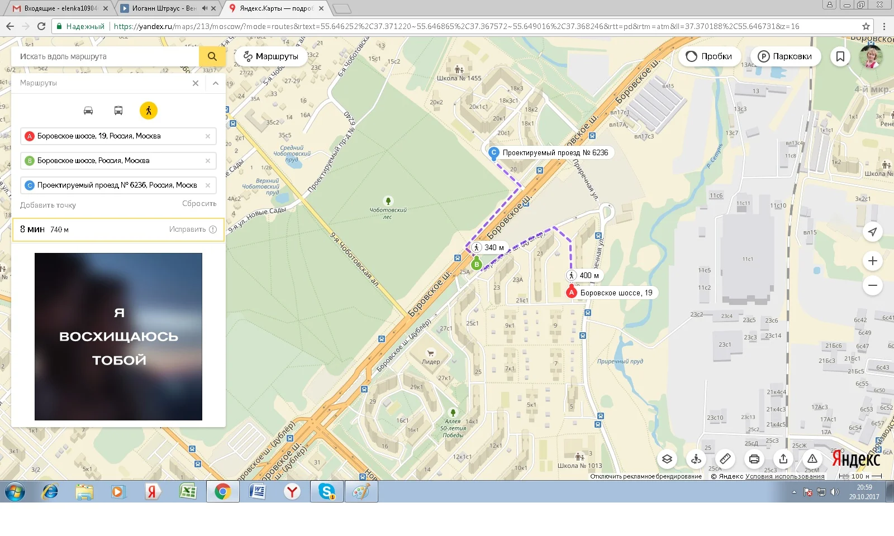The width and height of the screenshot is (894, 536).
Task: Click the browser address bar URL
Action: click(x=456, y=26)
